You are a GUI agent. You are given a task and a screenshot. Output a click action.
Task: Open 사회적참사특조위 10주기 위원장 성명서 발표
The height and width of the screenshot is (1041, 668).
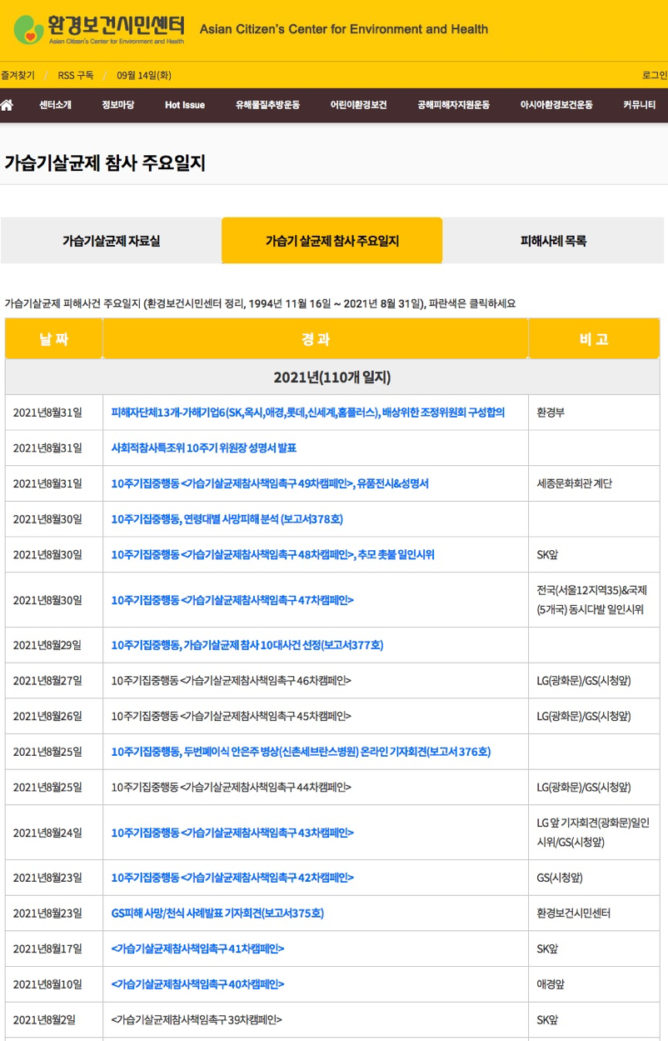[204, 448]
